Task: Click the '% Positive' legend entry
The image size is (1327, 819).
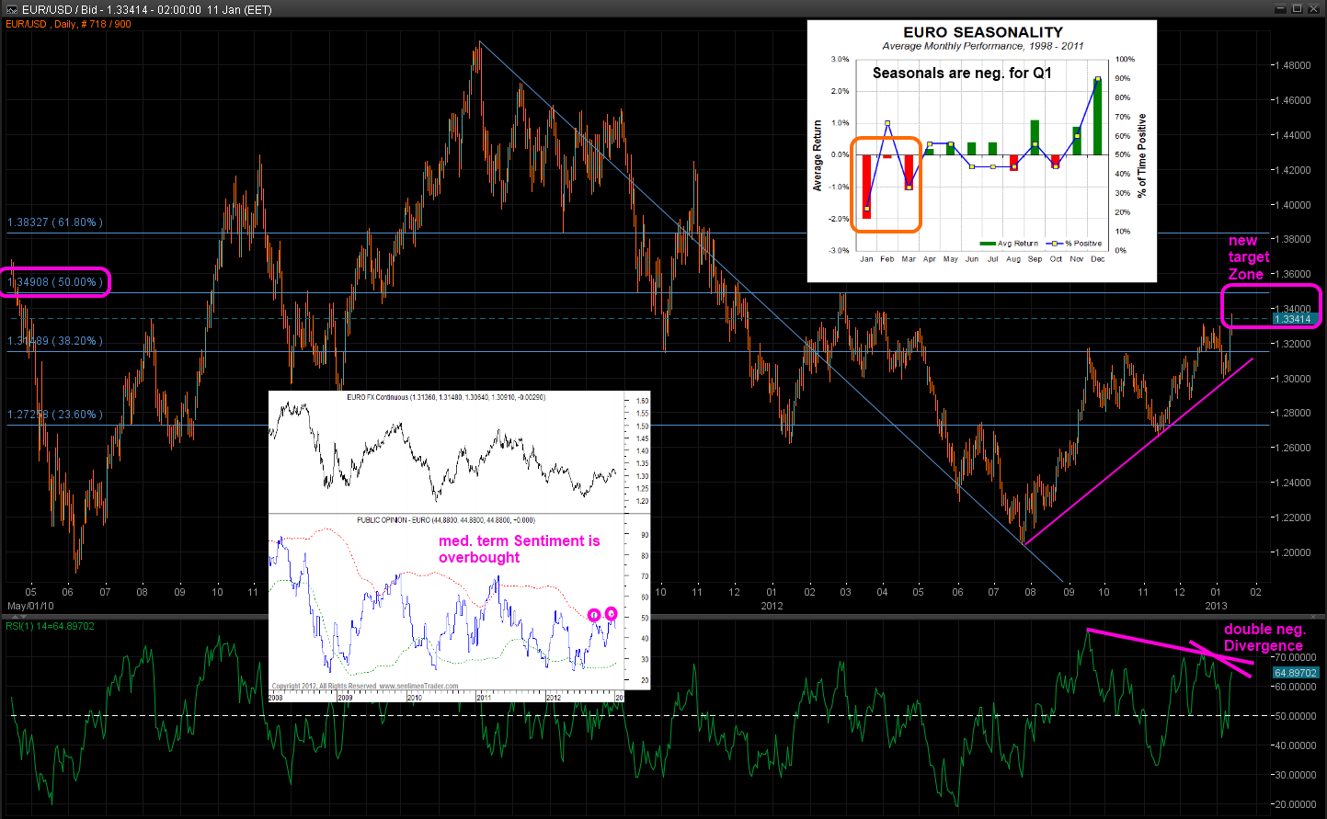Action: coord(1076,244)
